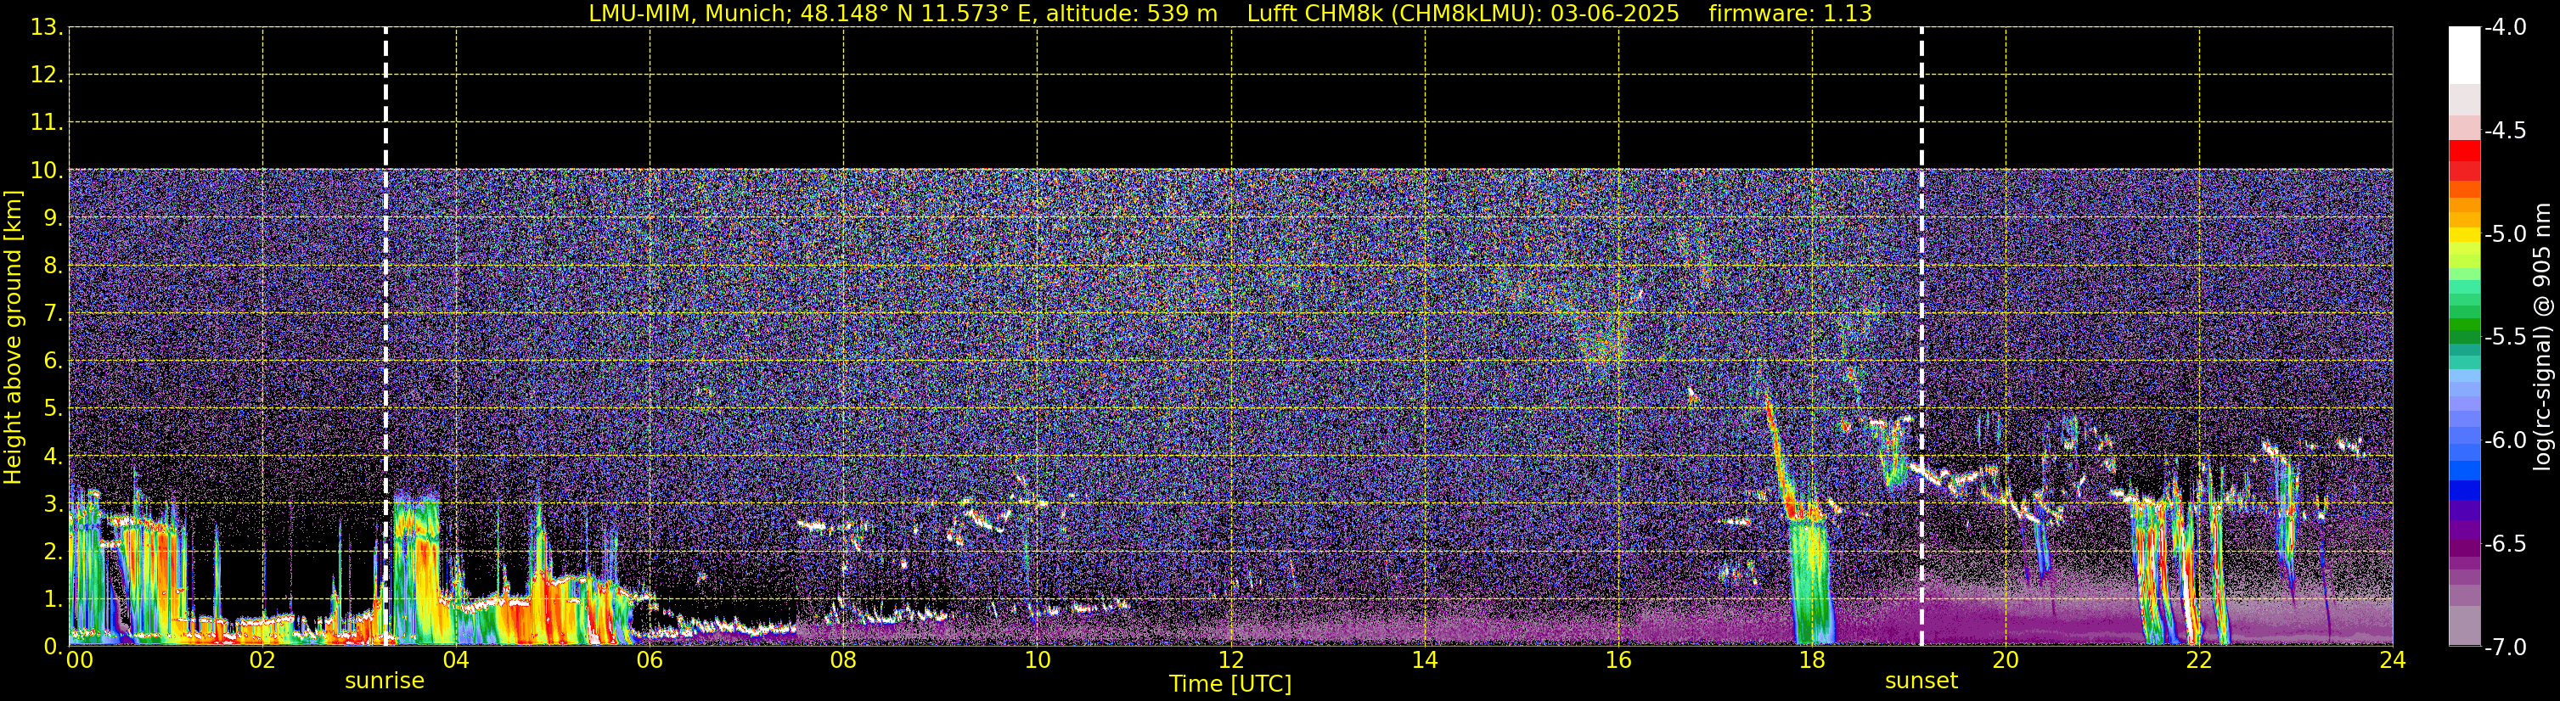Click the plot title 'LMU-MIM, Munich'

point(689,14)
